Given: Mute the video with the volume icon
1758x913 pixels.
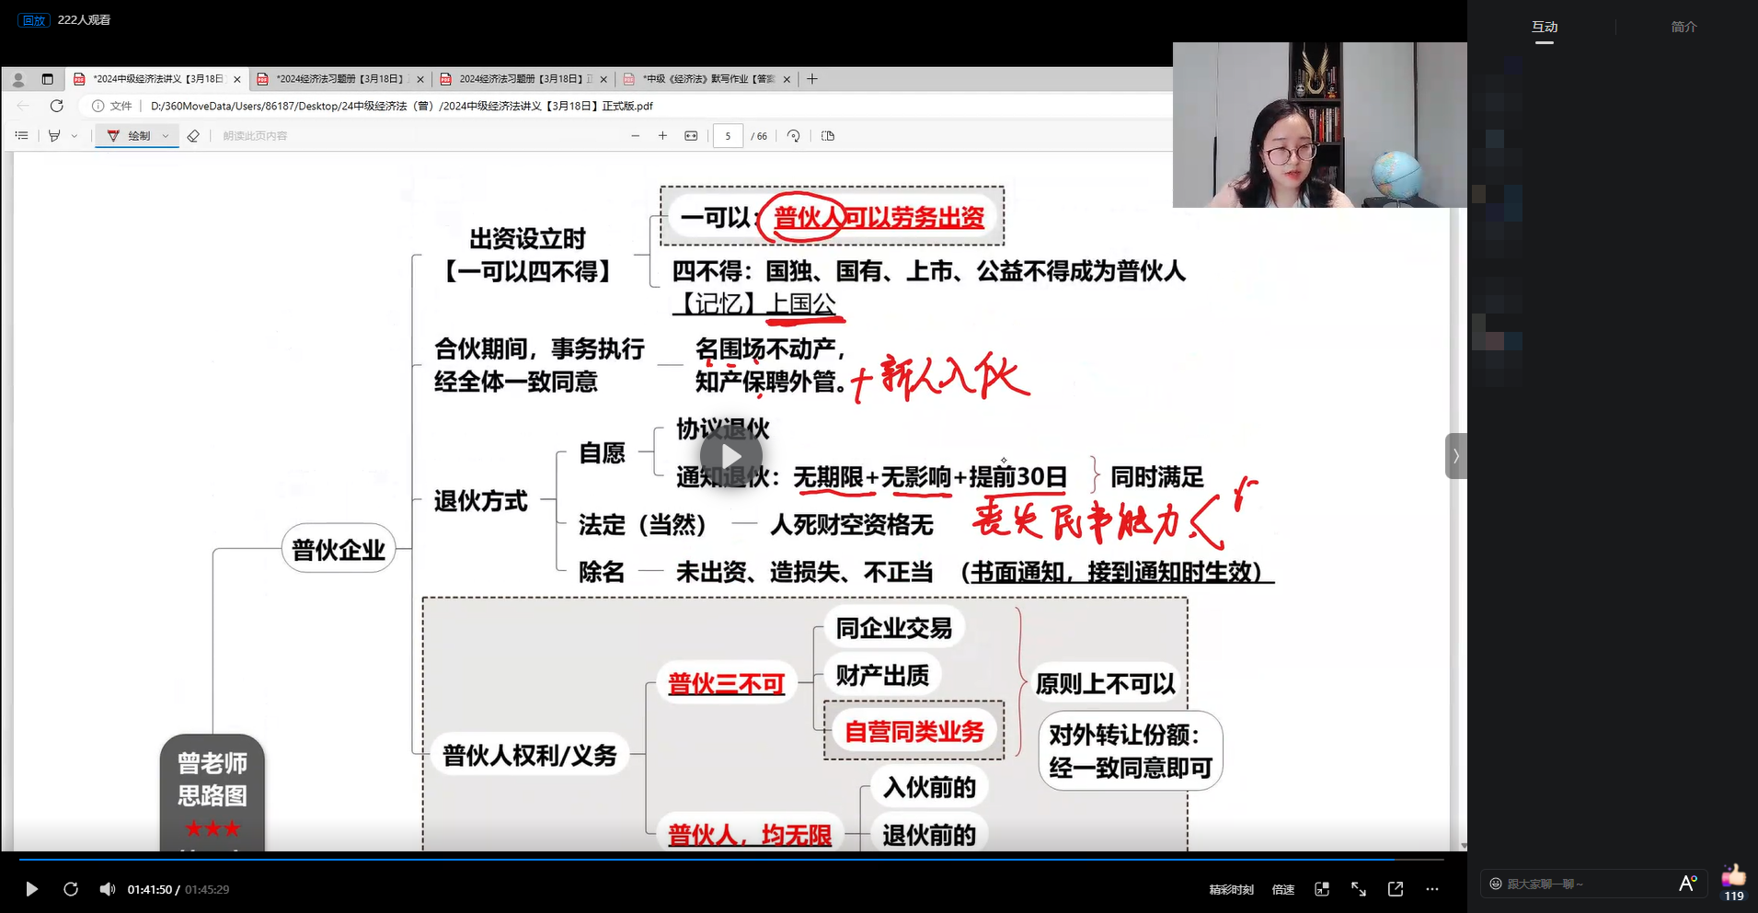Looking at the screenshot, I should (108, 889).
